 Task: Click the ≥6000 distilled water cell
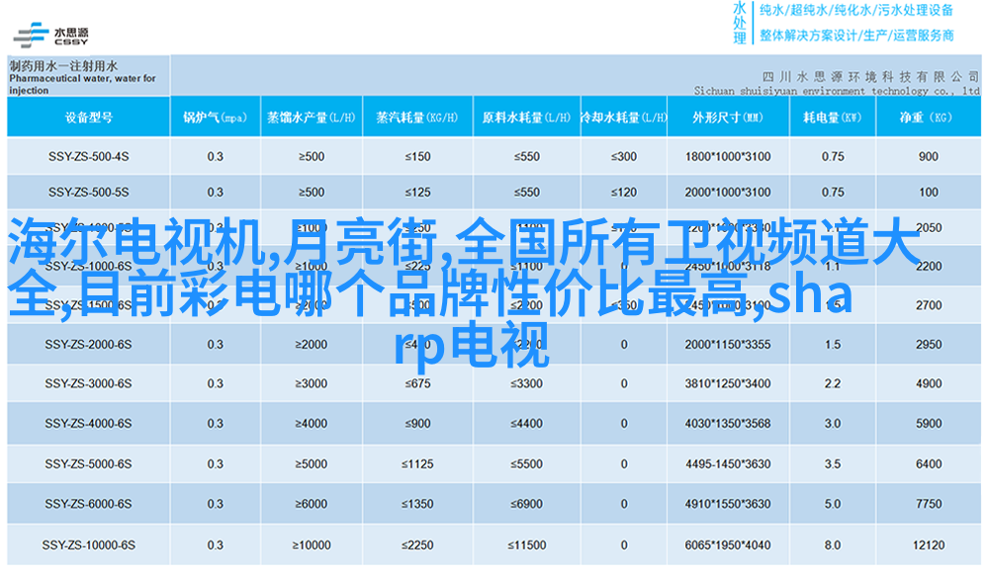[311, 504]
